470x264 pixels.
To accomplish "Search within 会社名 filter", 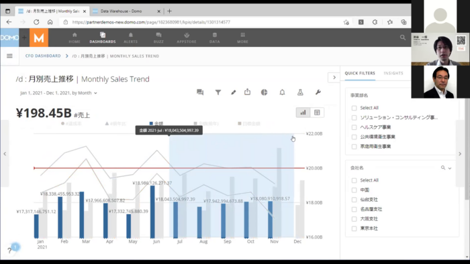I will click(x=442, y=168).
